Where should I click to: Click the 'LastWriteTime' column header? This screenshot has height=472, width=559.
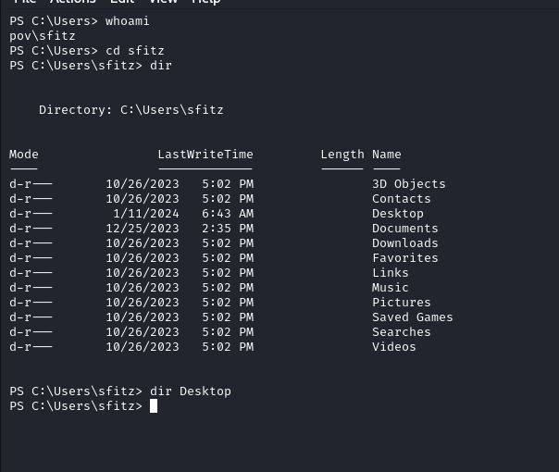(205, 155)
